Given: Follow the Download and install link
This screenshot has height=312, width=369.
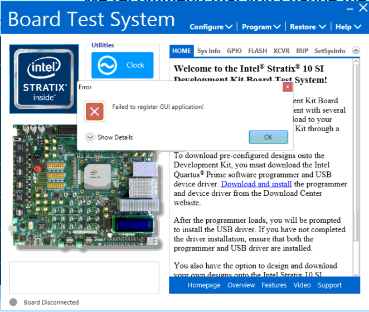Looking at the screenshot, I should (x=256, y=184).
